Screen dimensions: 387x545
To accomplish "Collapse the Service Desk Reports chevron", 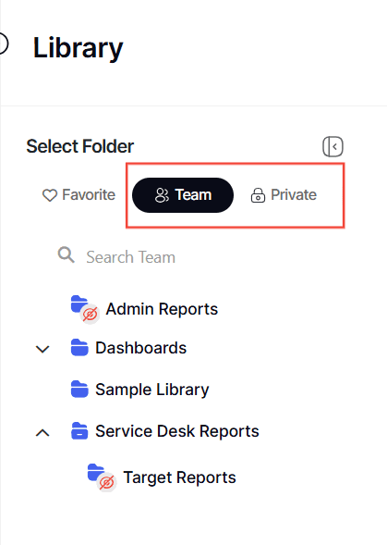I will [42, 433].
